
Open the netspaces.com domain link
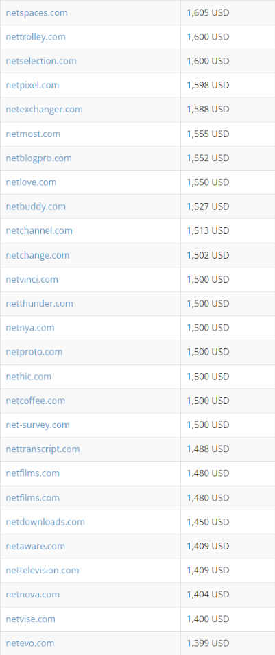click(37, 13)
